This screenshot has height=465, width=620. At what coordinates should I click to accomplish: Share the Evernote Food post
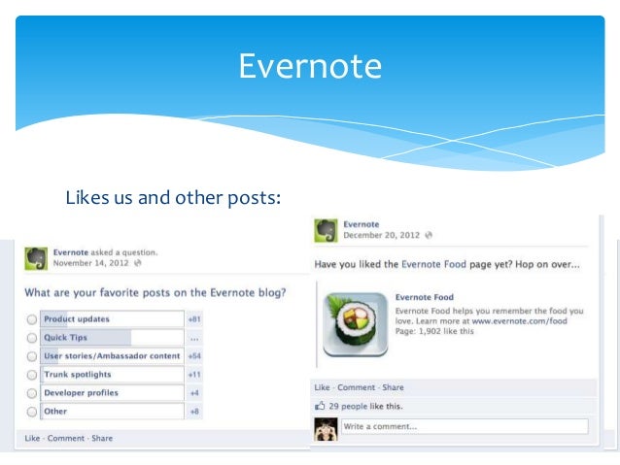click(393, 387)
